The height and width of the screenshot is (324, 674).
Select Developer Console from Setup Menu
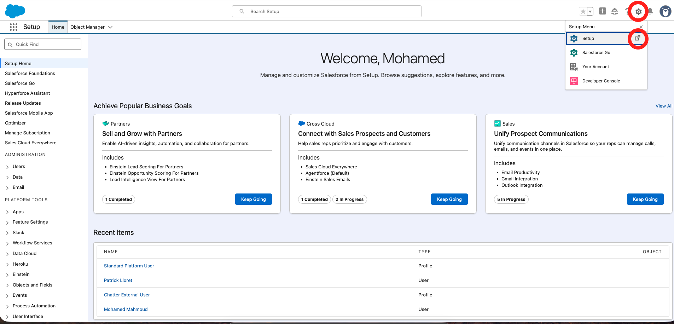(x=601, y=81)
